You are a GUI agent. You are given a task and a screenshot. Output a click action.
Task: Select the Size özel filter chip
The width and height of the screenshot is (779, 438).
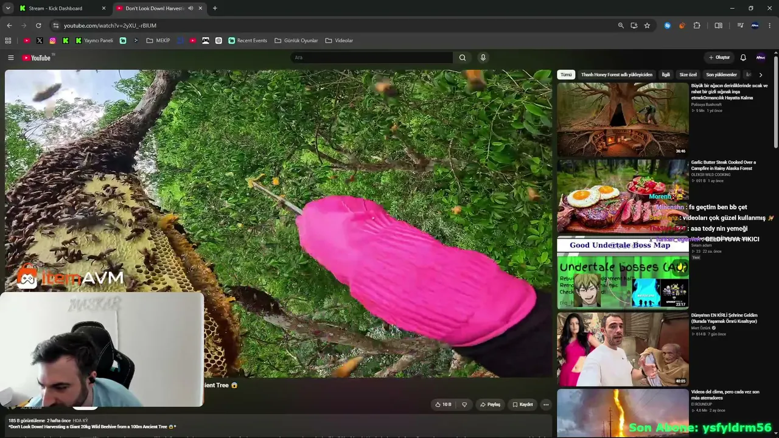tap(688, 75)
